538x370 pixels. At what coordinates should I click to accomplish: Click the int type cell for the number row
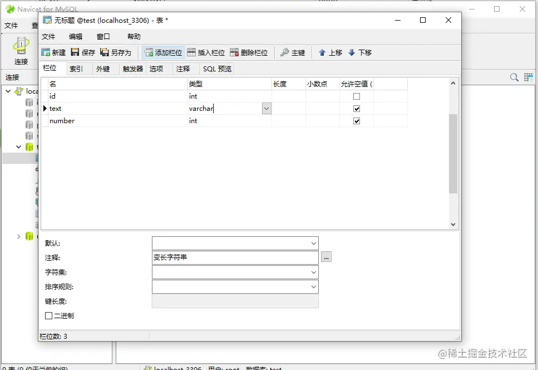(230, 120)
